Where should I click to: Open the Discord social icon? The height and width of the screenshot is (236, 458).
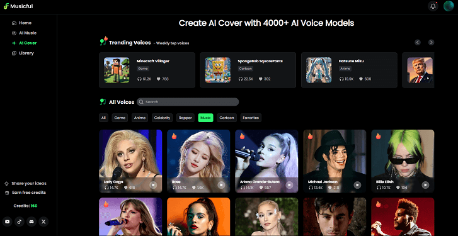click(31, 222)
